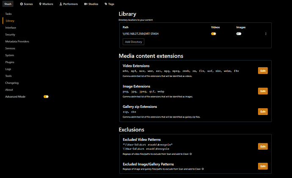Edit the Excluded Video Patterns
The width and height of the screenshot is (292, 178).
pyautogui.click(x=262, y=146)
